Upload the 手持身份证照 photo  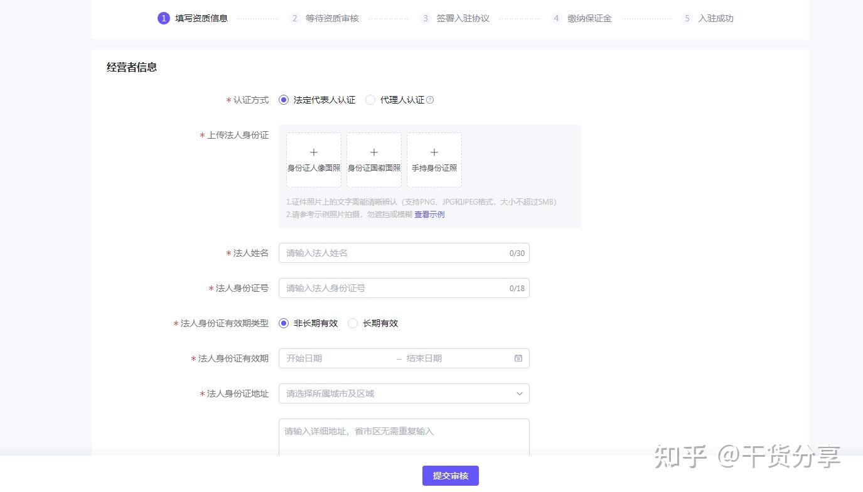434,160
